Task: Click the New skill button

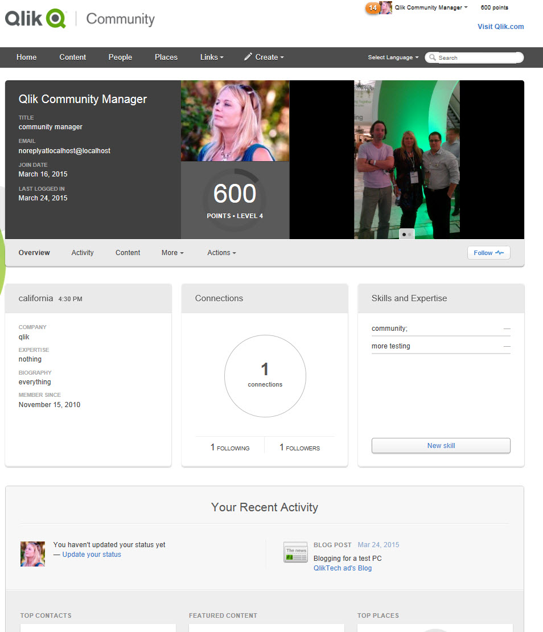Action: click(441, 445)
